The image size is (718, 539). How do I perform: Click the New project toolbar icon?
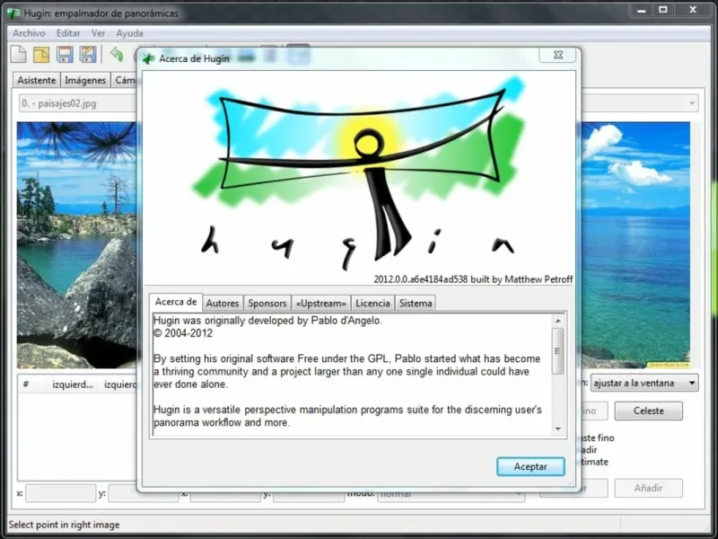[18, 55]
